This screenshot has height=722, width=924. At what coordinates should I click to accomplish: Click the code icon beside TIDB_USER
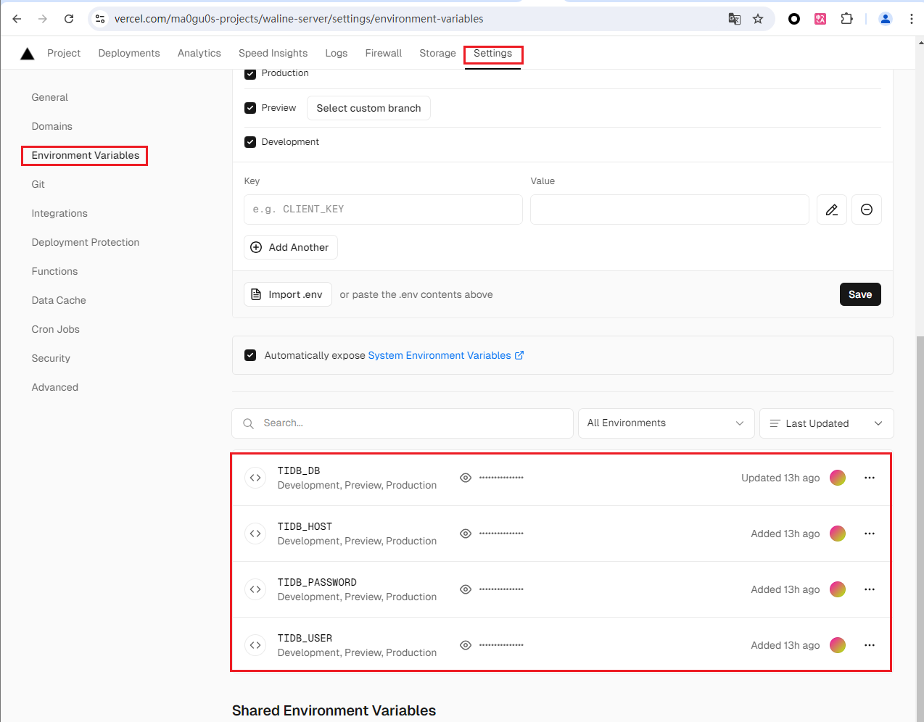[x=255, y=645]
